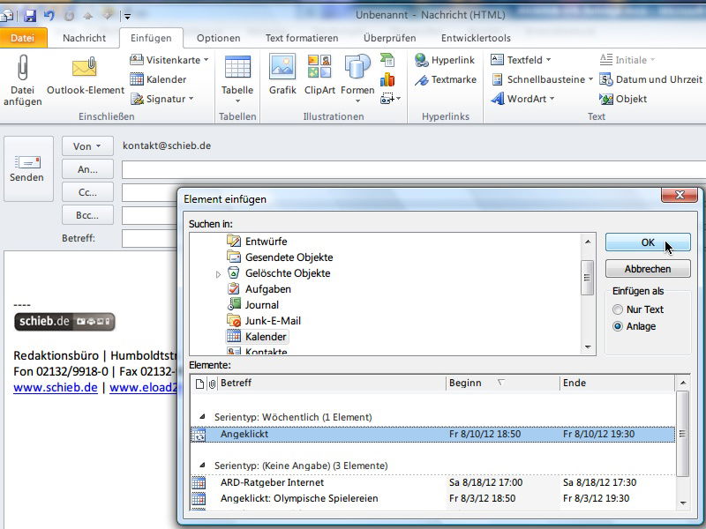706x529 pixels.
Task: Open the Entwicklertools tab
Action: tap(476, 38)
